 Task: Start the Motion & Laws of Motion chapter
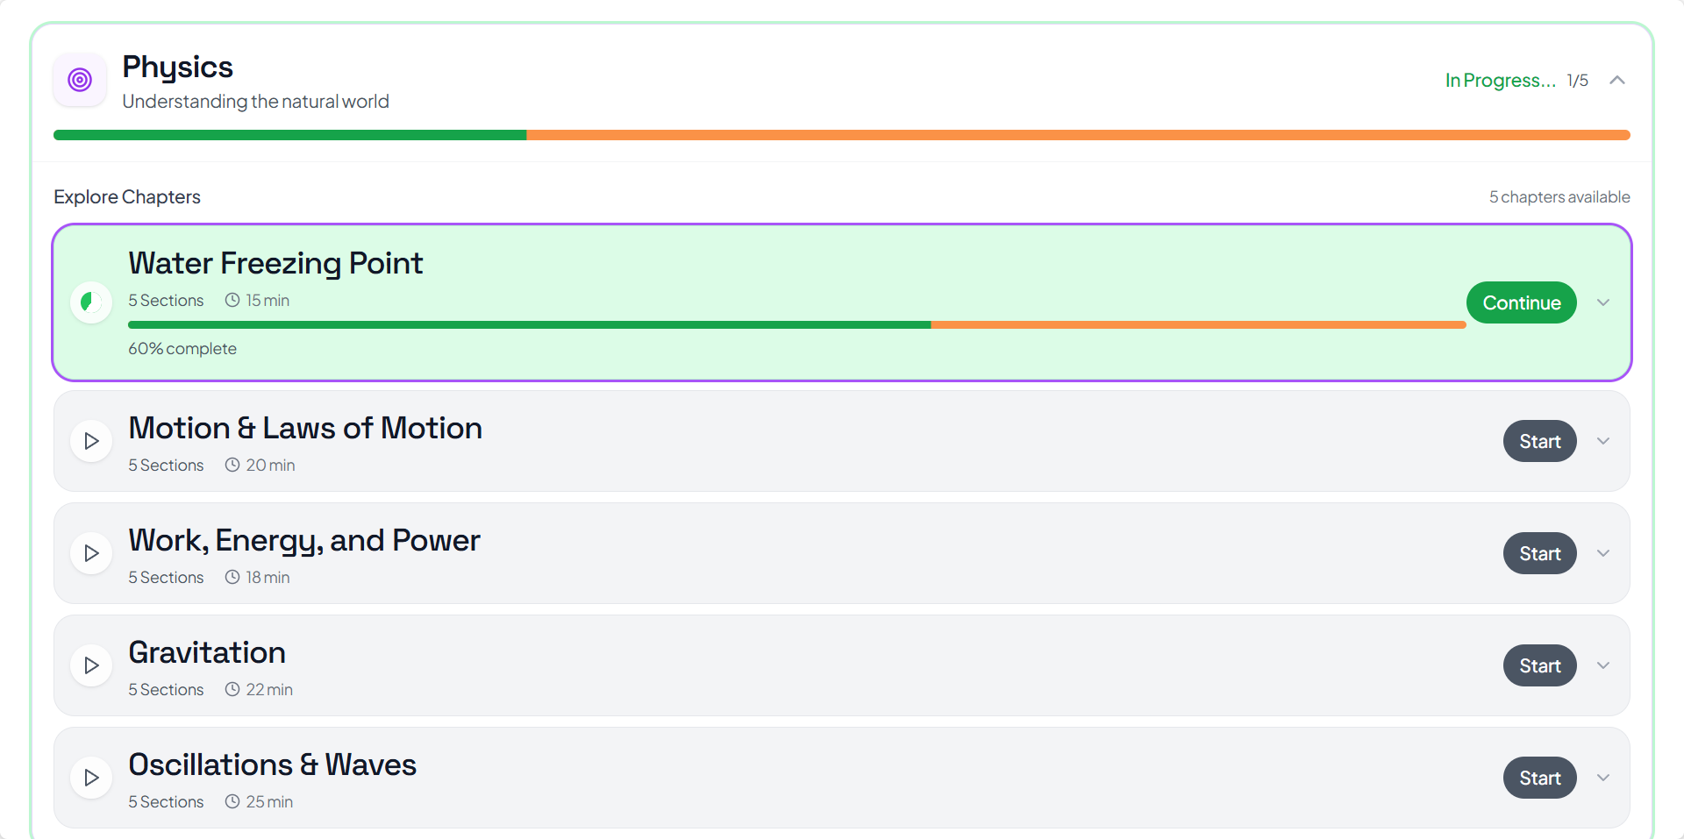pos(1539,441)
